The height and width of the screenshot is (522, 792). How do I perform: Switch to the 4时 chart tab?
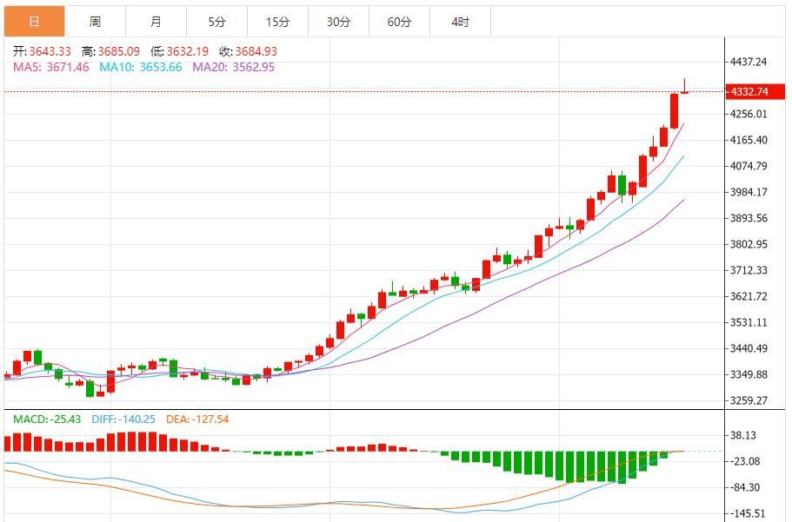point(460,22)
